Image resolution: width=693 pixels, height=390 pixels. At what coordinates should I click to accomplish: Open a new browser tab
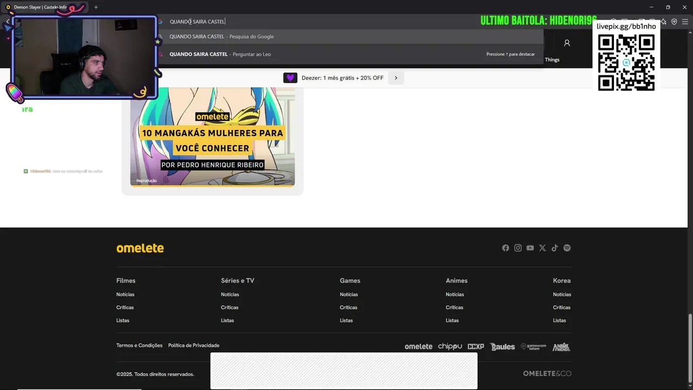(96, 7)
